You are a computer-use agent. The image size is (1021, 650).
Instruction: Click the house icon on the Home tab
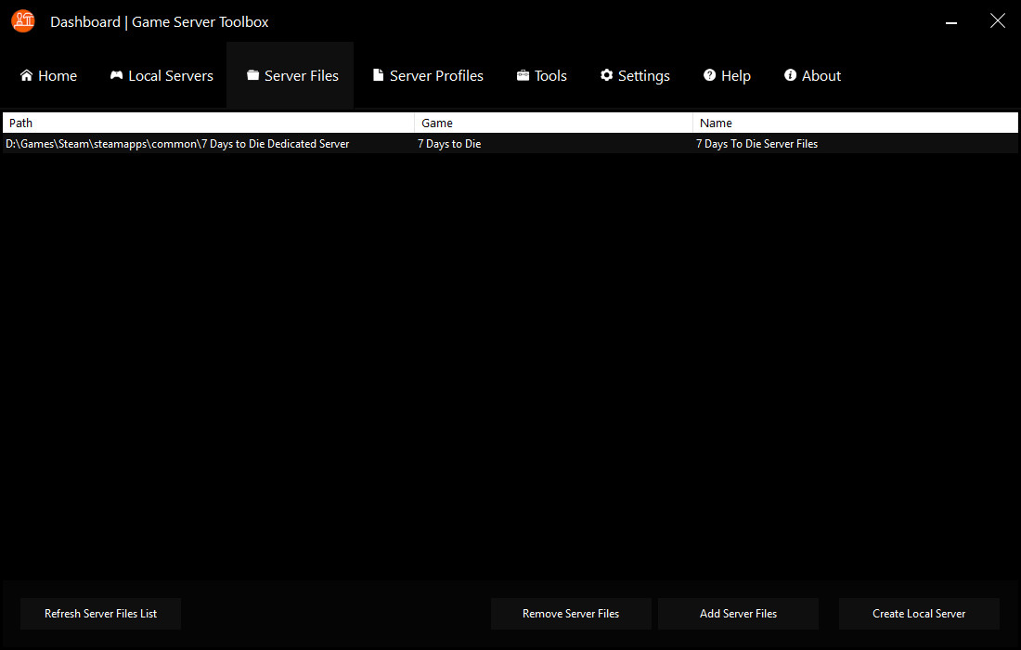tap(26, 75)
